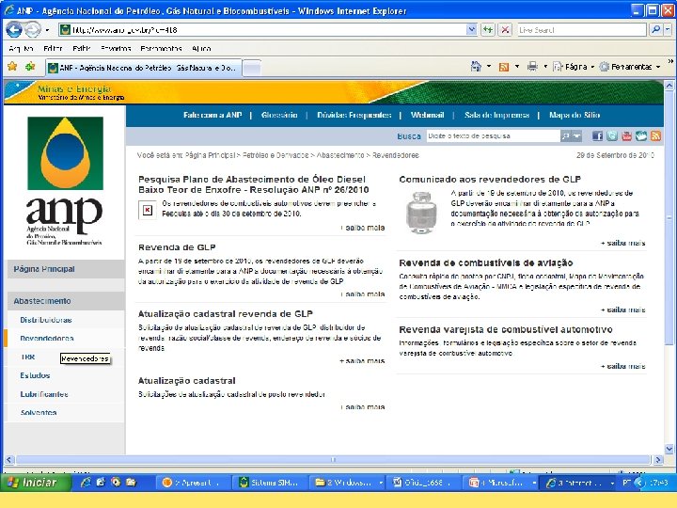The width and height of the screenshot is (677, 508).
Task: Click the address bar URL field
Action: click(262, 30)
